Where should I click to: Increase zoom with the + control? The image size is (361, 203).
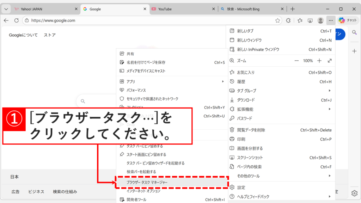coord(319,61)
